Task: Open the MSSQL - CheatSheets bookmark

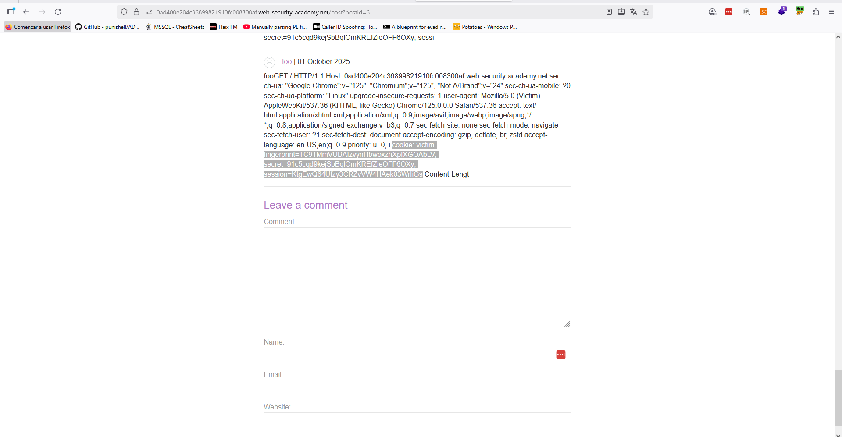Action: tap(175, 27)
